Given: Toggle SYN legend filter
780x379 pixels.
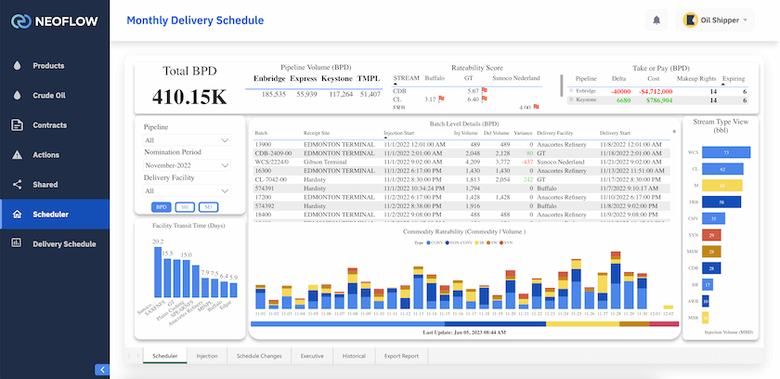Looking at the screenshot, I should tap(506, 242).
